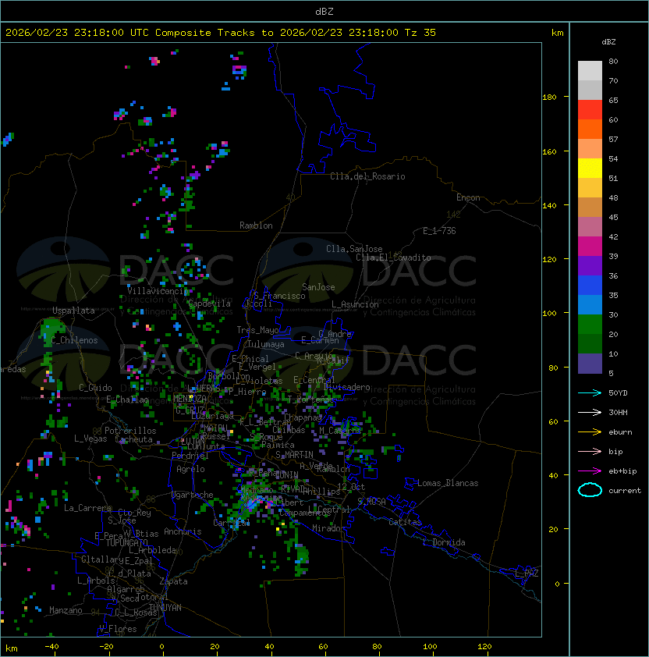Pick the bright orange legend swatch

pos(590,130)
